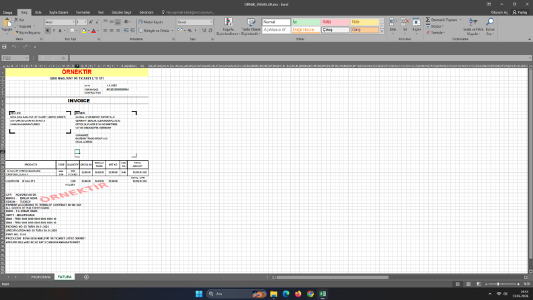This screenshot has height=300, width=533.
Task: Decrease indent in the Hizalama group
Action: pos(126,31)
